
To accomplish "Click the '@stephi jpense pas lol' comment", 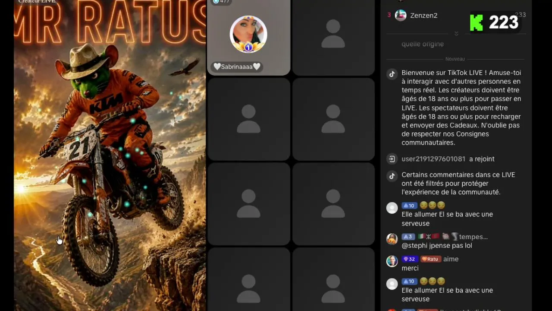I will pyautogui.click(x=437, y=246).
